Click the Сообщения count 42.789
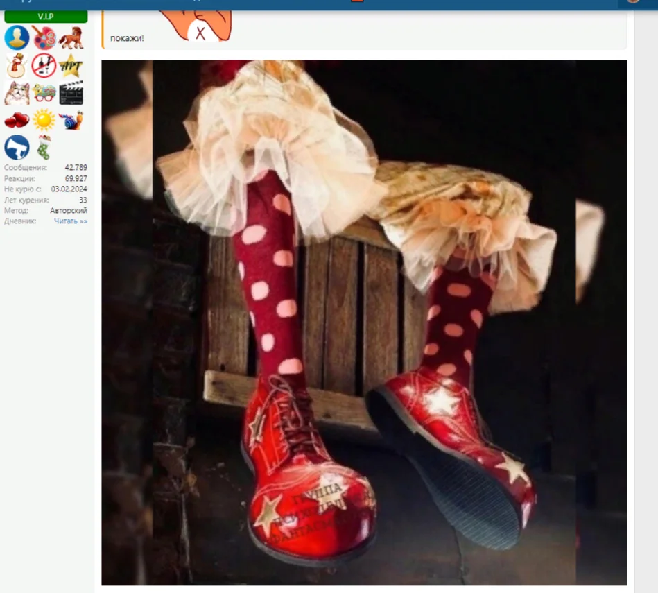This screenshot has width=658, height=593. (x=76, y=167)
